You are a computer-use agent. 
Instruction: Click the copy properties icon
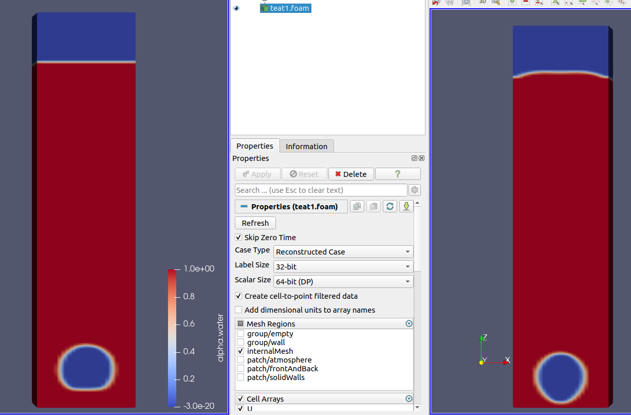(x=357, y=206)
